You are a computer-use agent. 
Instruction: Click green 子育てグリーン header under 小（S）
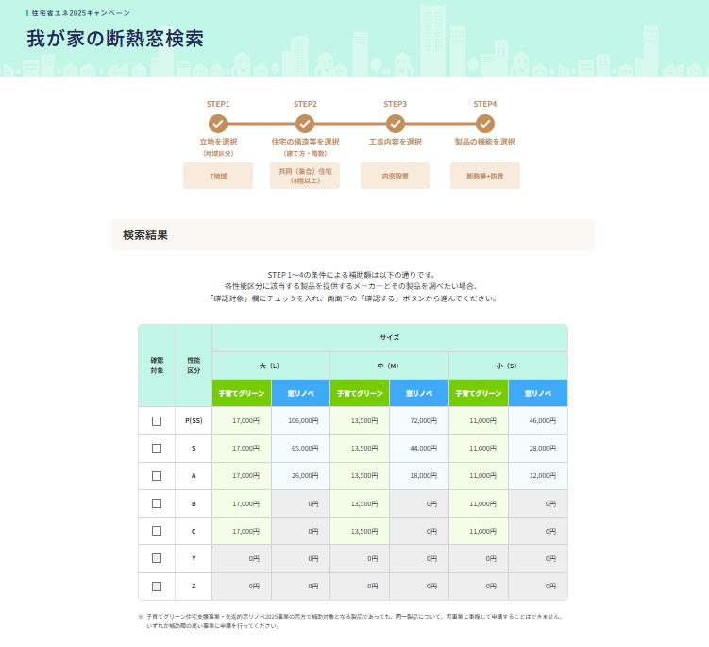479,393
